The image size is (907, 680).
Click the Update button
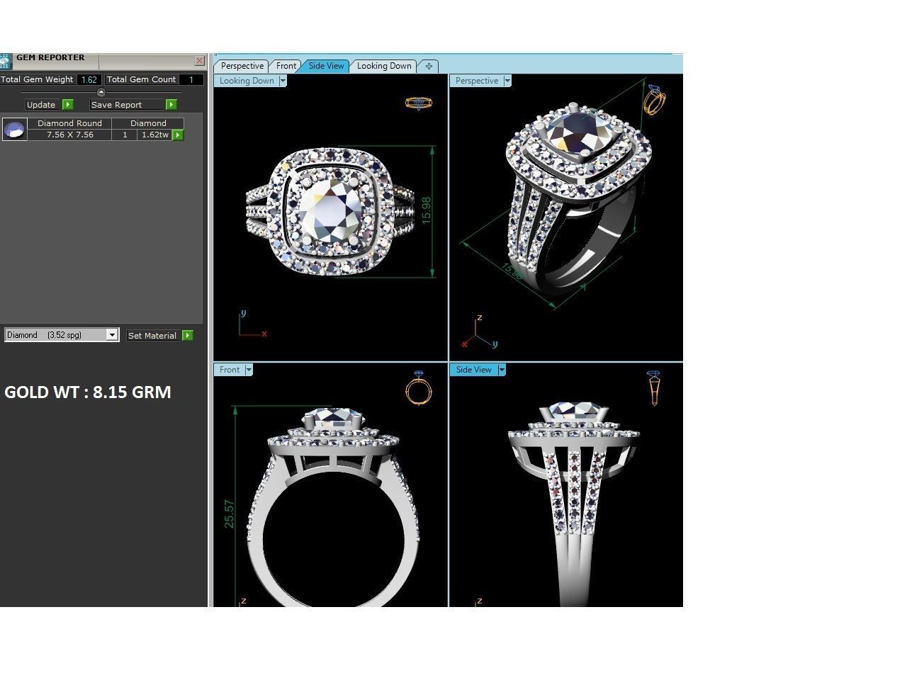click(41, 105)
